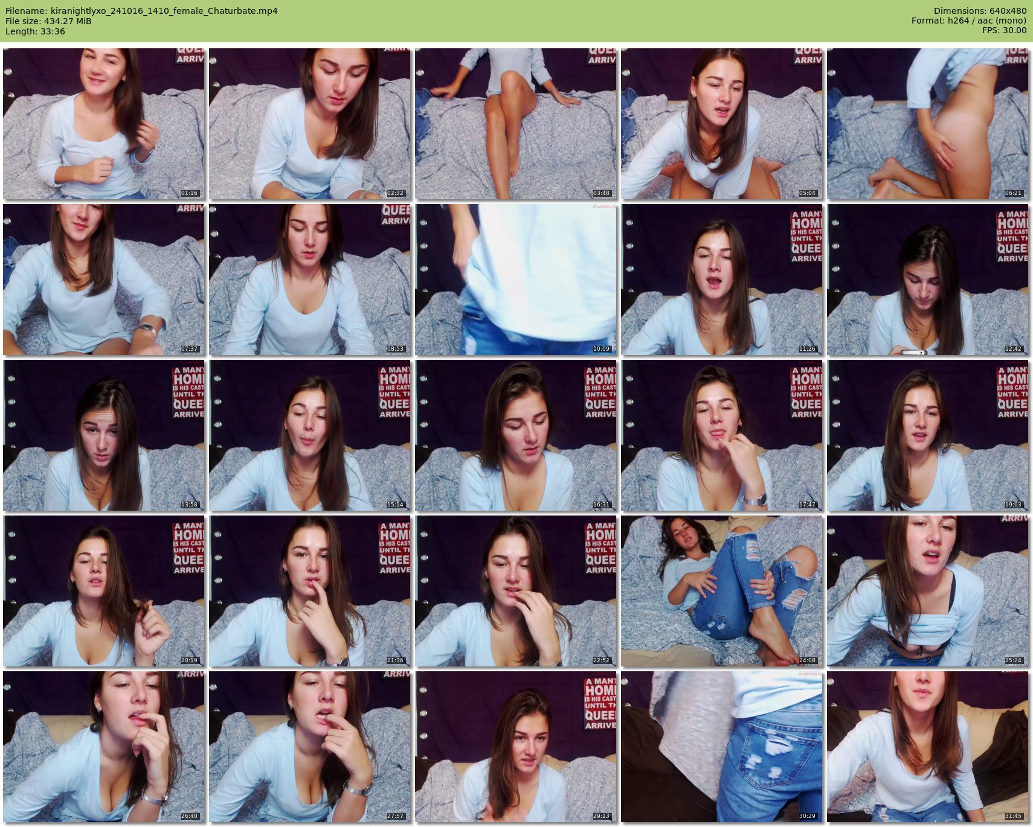Select the thumbnail timestamped 01:16
1033x827 pixels.
pyautogui.click(x=104, y=124)
